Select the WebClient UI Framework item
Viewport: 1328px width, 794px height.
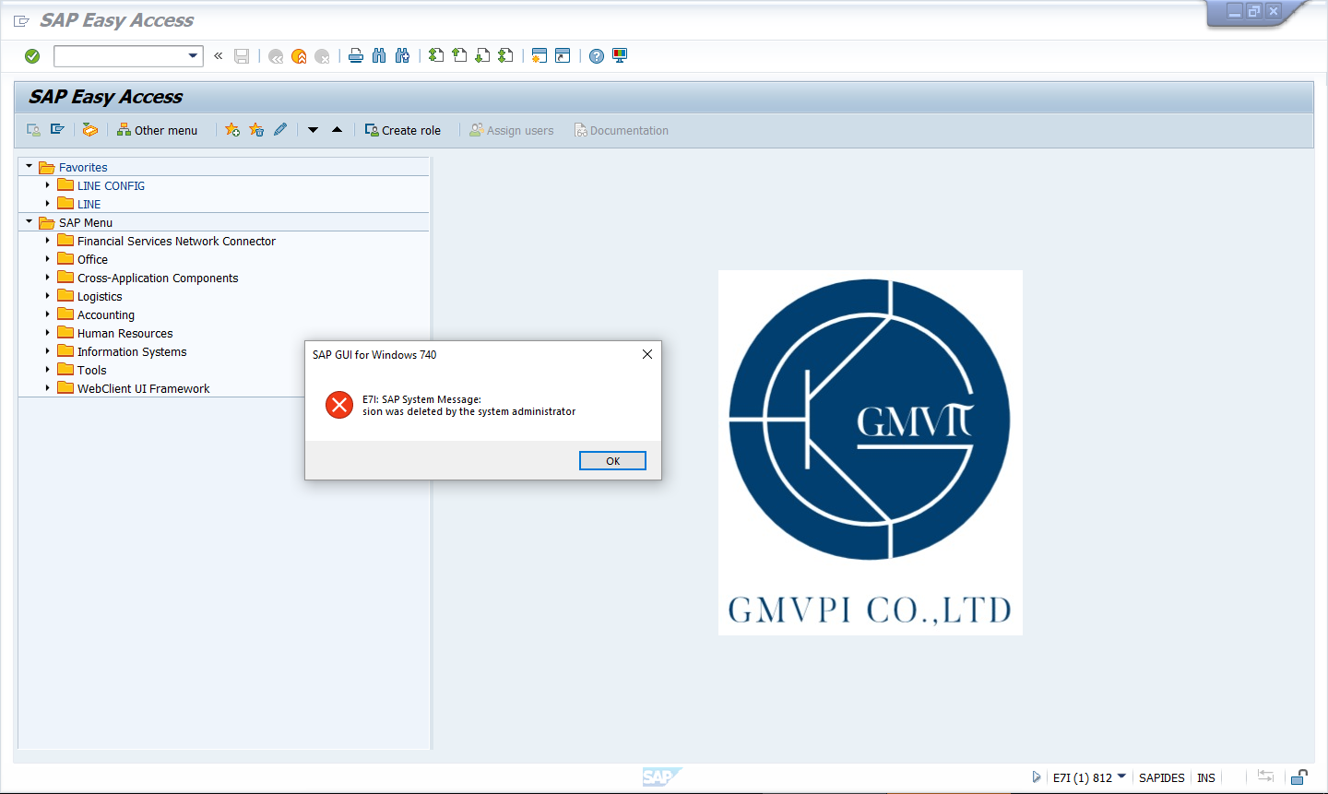pyautogui.click(x=144, y=389)
